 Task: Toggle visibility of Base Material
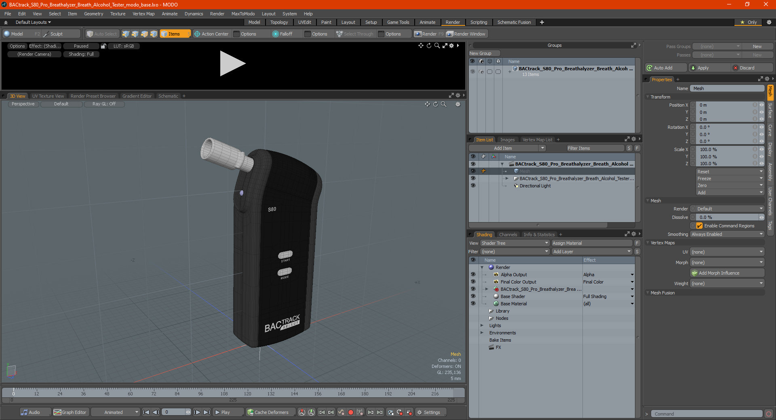pos(473,304)
